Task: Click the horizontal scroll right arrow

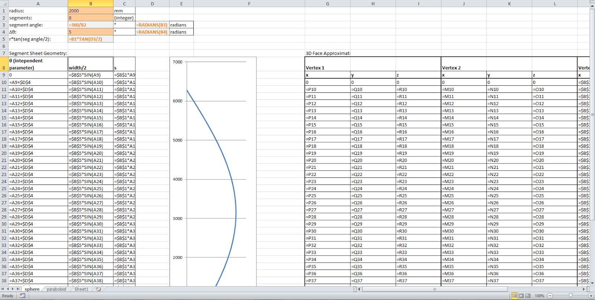Action: pyautogui.click(x=583, y=289)
